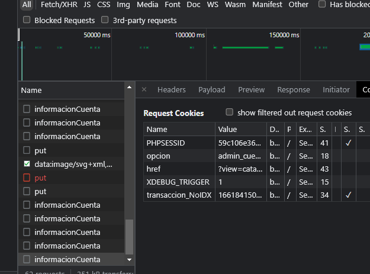Click size 15 in XDEBUG_TRIGGER row
This screenshot has height=274, width=370.
pyautogui.click(x=324, y=182)
